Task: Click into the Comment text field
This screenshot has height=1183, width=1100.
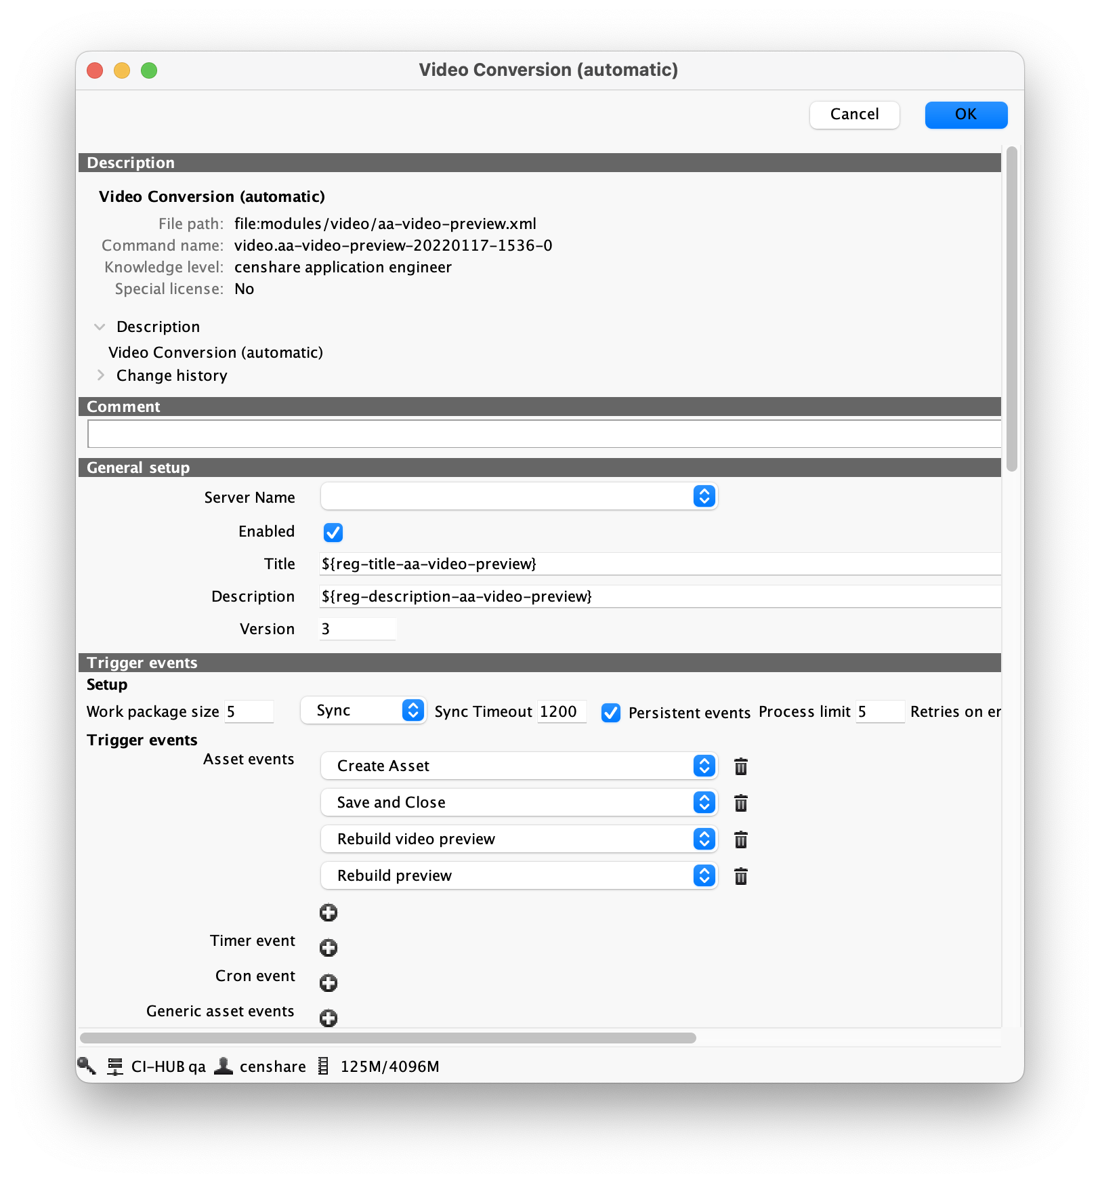Action: pos(543,434)
